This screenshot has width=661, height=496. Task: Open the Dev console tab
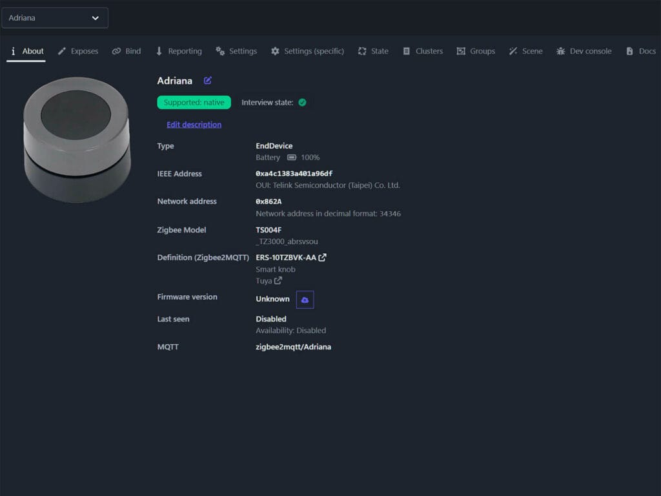click(584, 51)
